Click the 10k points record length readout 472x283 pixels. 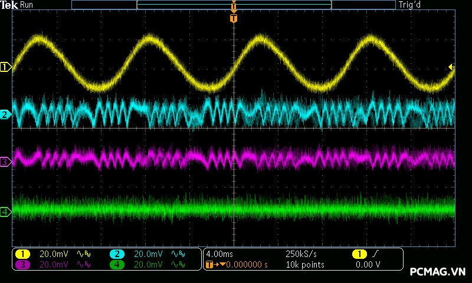304,265
